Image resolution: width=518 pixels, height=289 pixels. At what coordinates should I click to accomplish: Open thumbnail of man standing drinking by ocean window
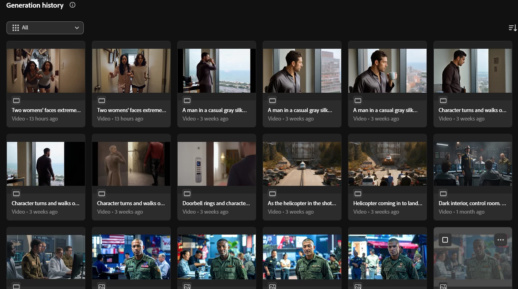coord(217,71)
